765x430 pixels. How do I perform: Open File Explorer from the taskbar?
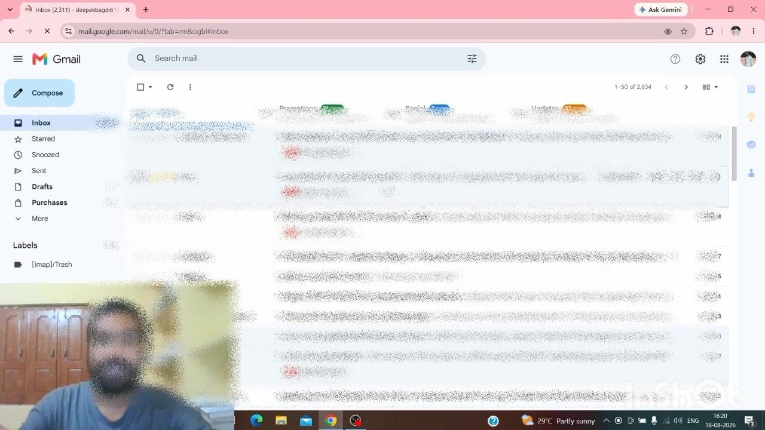[281, 420]
